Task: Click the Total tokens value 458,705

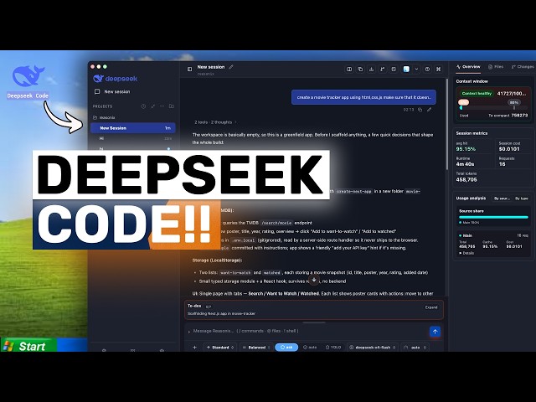Action: pos(466,179)
